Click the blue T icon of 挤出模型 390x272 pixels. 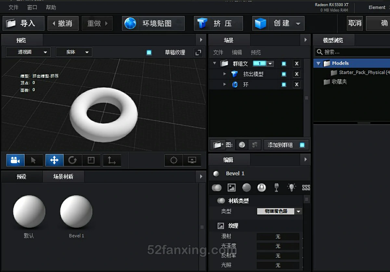click(234, 74)
